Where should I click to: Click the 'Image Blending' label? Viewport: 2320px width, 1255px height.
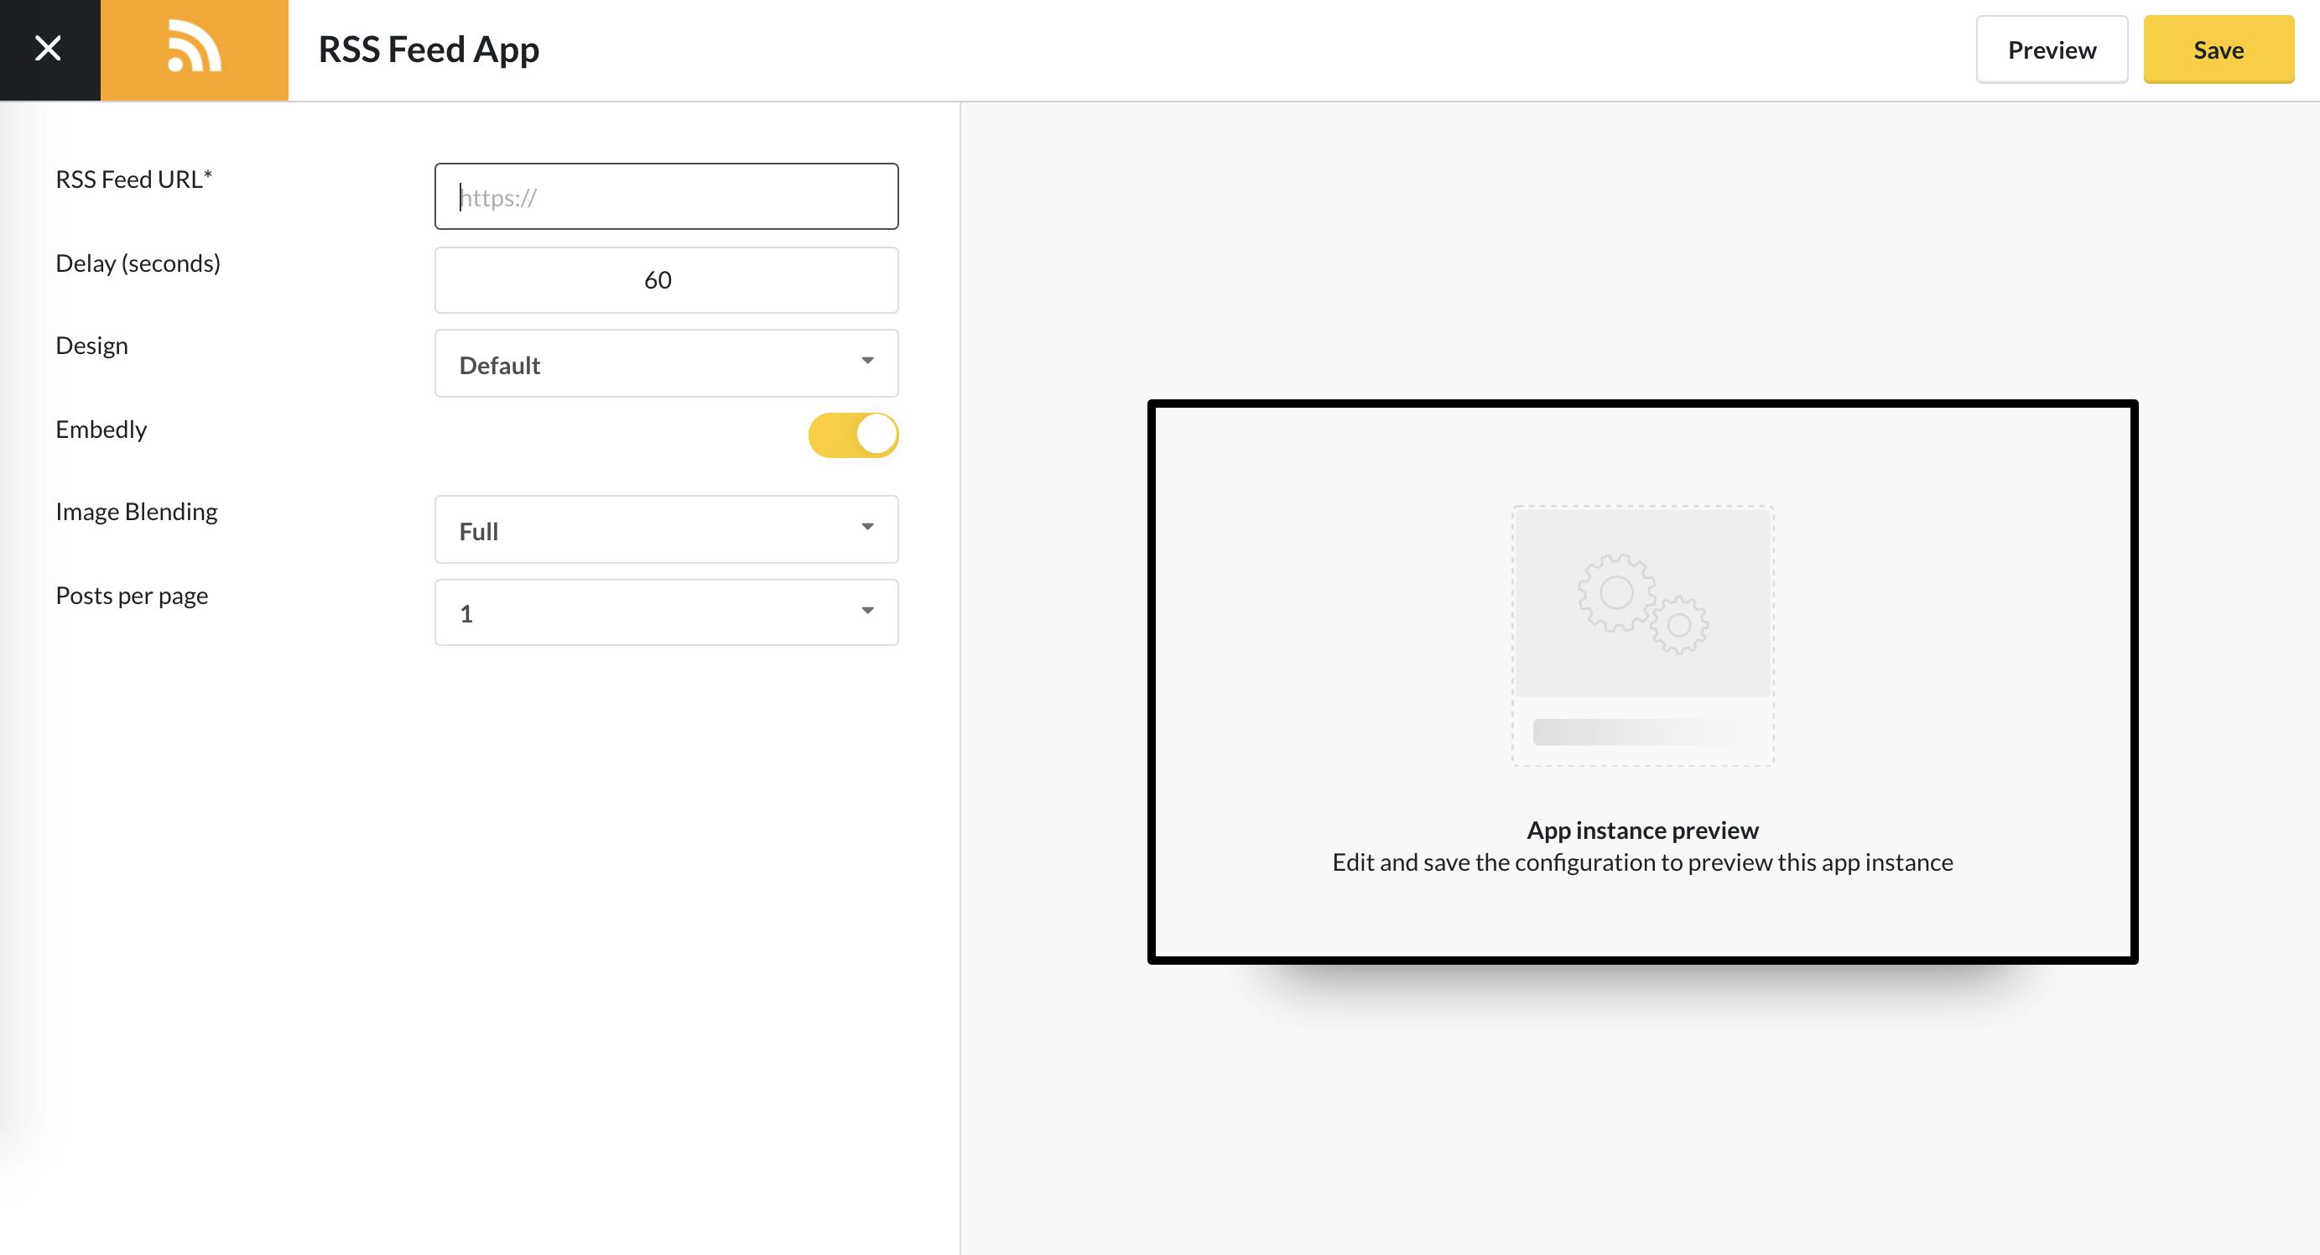[x=137, y=512]
